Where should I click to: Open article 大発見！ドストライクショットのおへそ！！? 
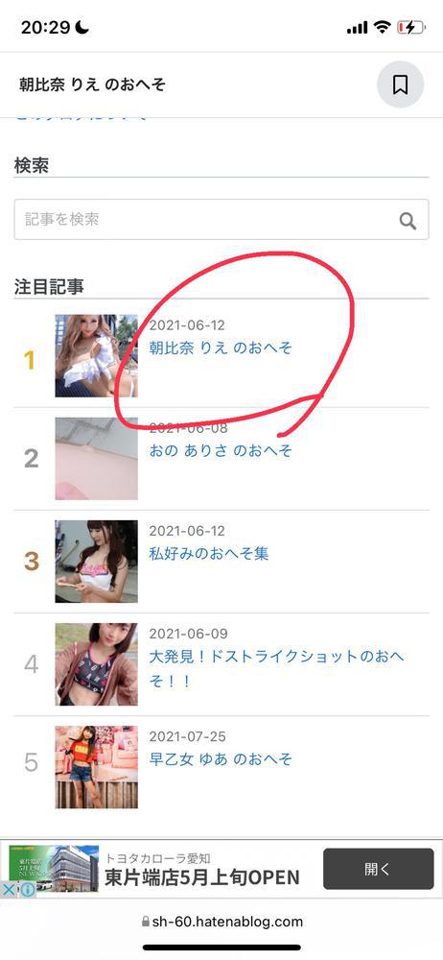point(276,668)
